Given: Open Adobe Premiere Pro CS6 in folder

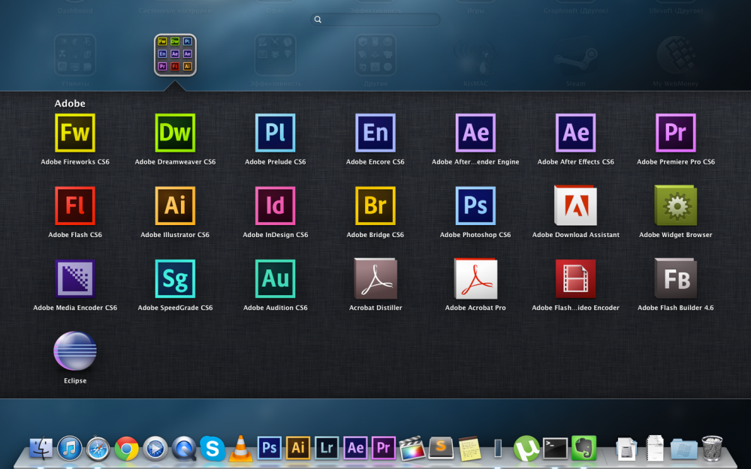Looking at the screenshot, I should 675,133.
